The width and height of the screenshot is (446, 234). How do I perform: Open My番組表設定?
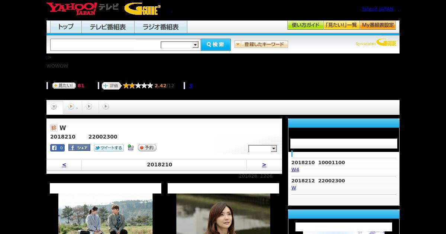point(378,25)
